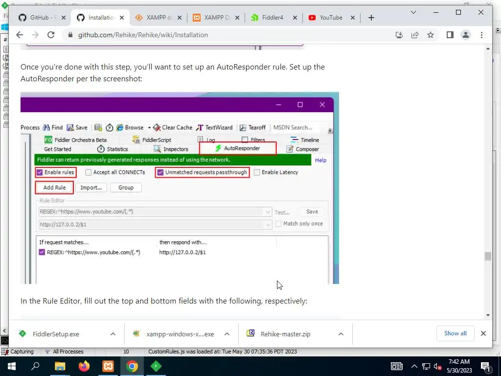Switch to Fiddler from the taskbar
This screenshot has height=376, width=501.
(156, 366)
